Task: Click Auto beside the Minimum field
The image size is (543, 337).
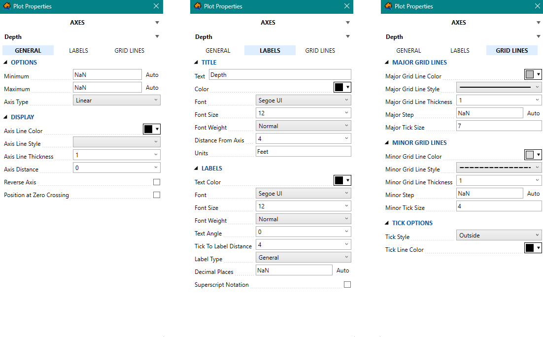Action: 152,75
